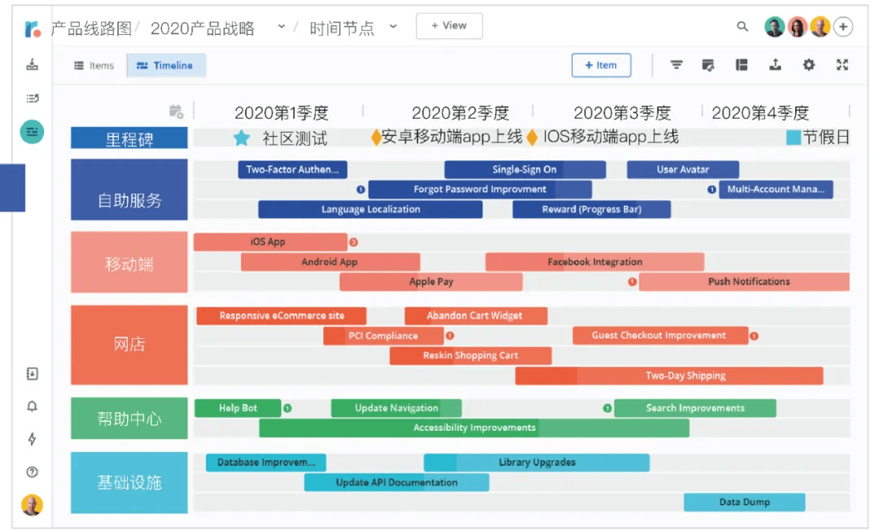Open the Android App bar

[330, 262]
